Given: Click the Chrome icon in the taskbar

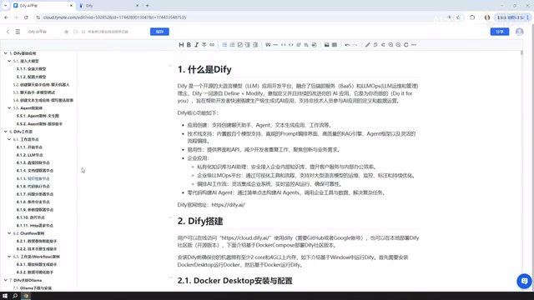Looking at the screenshot, I should tap(26, 296).
